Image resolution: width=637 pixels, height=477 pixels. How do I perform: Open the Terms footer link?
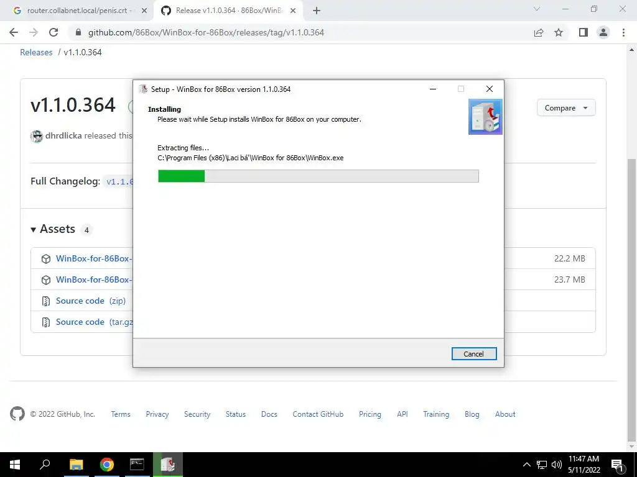tap(121, 414)
